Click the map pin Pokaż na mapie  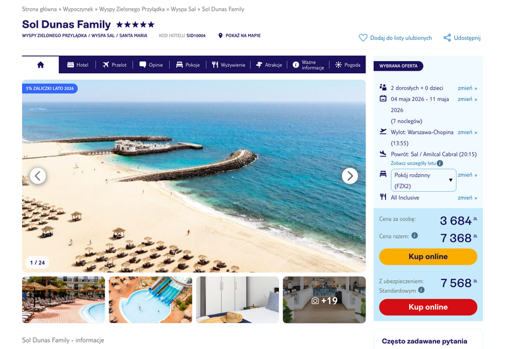point(220,35)
